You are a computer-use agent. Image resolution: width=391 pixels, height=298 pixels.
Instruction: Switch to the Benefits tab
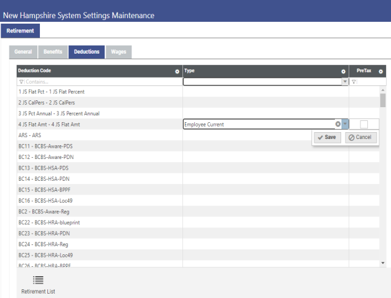click(53, 52)
